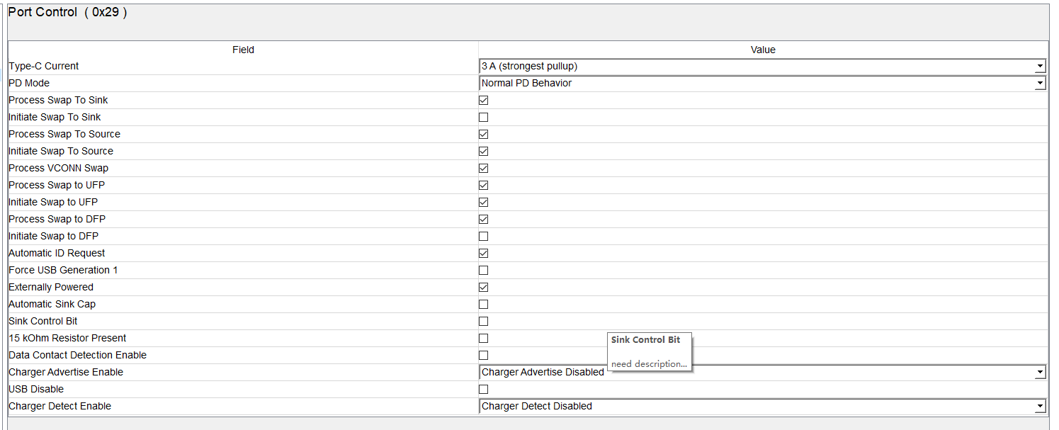
Task: Expand the PD Mode dropdown
Action: pyautogui.click(x=761, y=83)
